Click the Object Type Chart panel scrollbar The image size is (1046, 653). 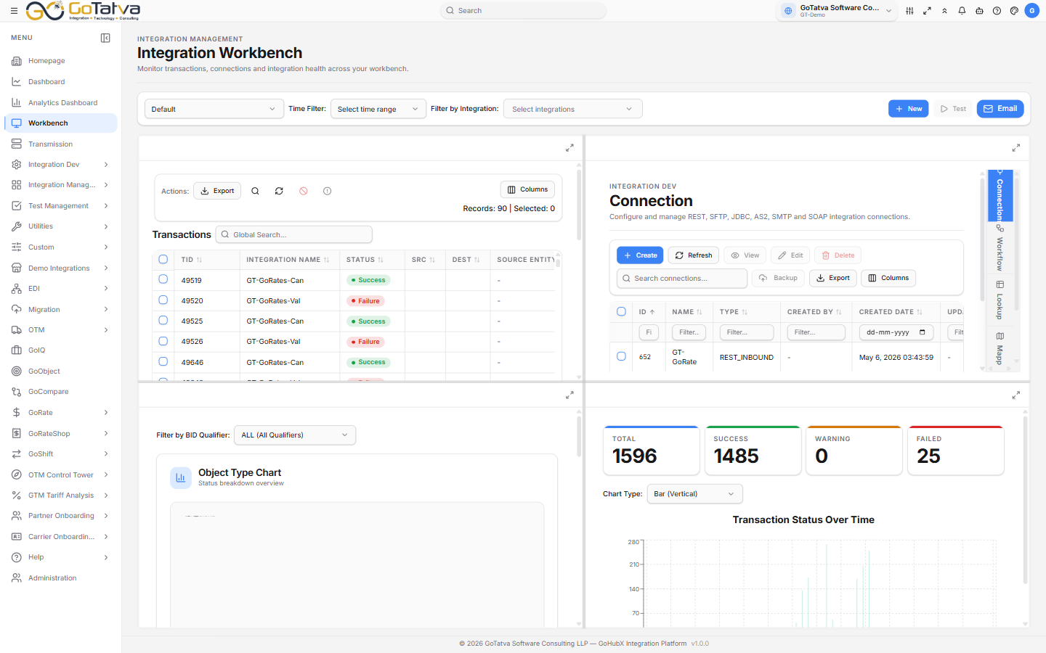tap(579, 437)
